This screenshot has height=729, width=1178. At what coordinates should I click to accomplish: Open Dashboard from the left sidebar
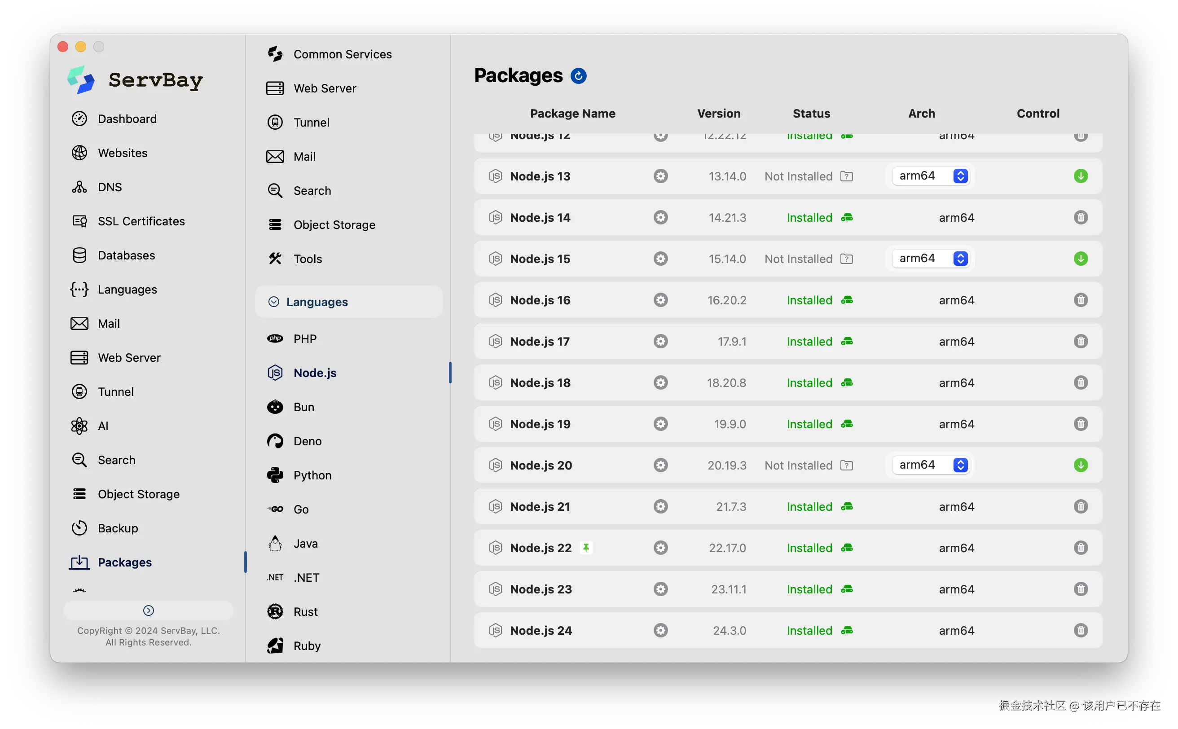pos(127,119)
